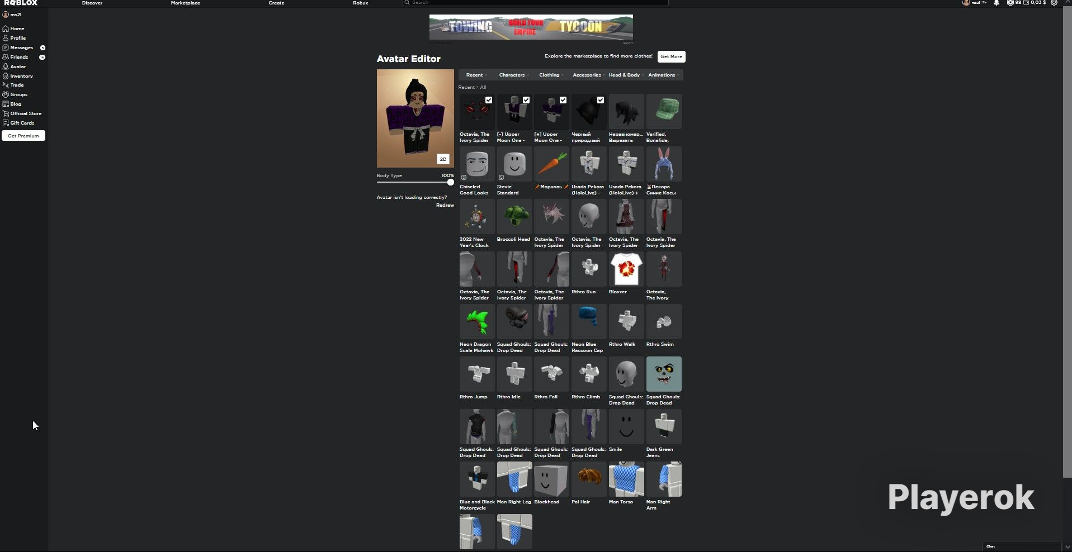Click the 3D avatar preview image
1072x552 pixels.
[415, 118]
